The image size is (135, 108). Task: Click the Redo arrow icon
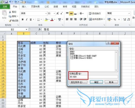point(16,2)
